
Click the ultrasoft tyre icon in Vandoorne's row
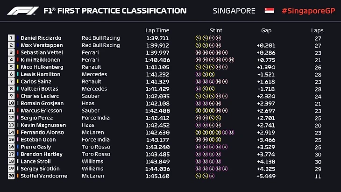click(x=211, y=176)
